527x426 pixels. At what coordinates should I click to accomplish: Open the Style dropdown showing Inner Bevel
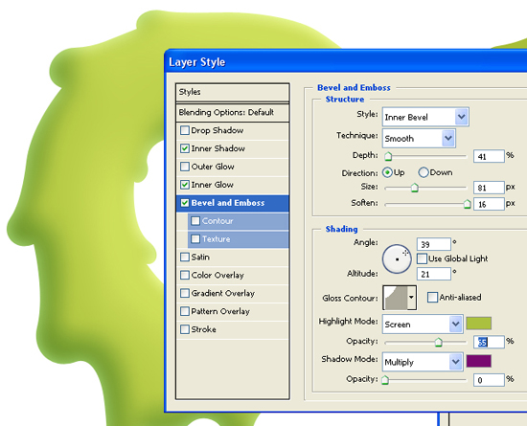[x=425, y=117]
